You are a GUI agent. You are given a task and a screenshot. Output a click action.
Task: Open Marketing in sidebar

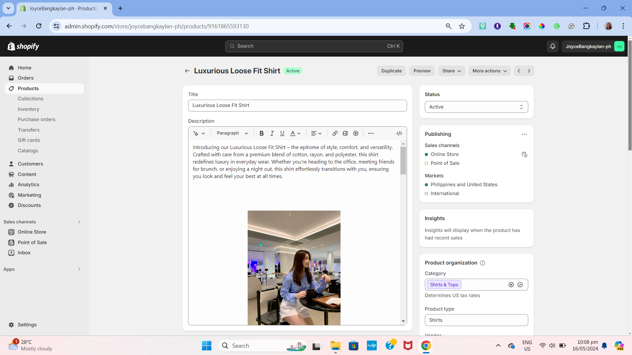[x=44, y=195]
